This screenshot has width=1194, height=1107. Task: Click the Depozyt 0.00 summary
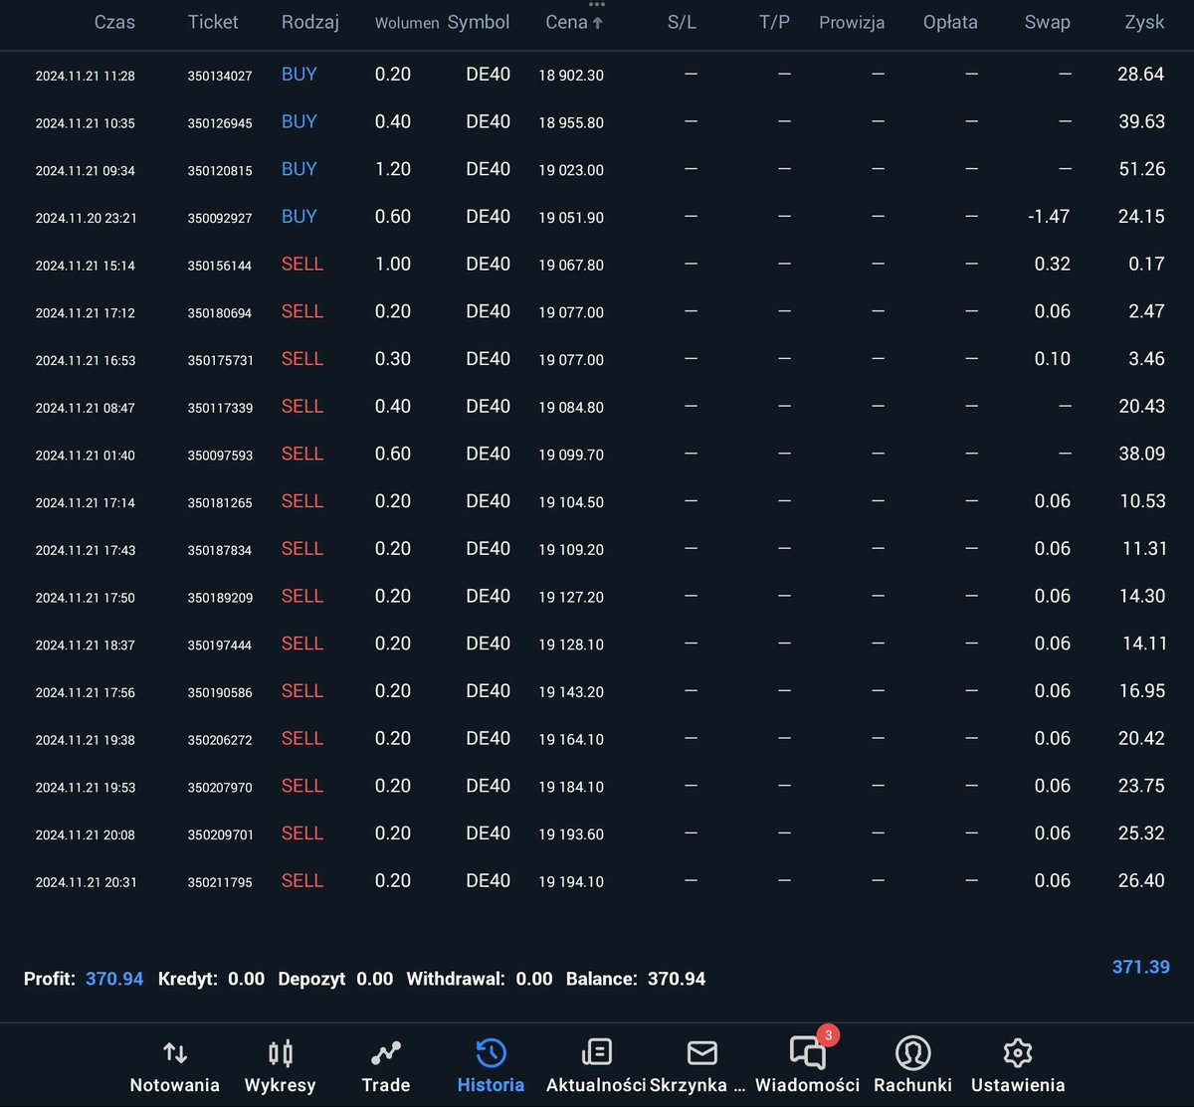click(335, 979)
